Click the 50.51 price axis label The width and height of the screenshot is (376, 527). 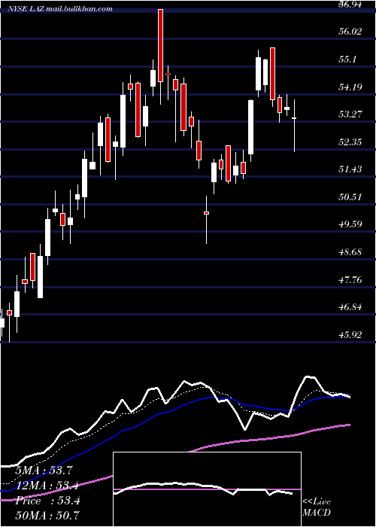pos(350,196)
